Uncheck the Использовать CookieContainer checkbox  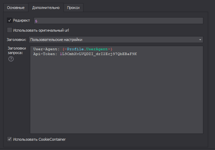click(10, 139)
